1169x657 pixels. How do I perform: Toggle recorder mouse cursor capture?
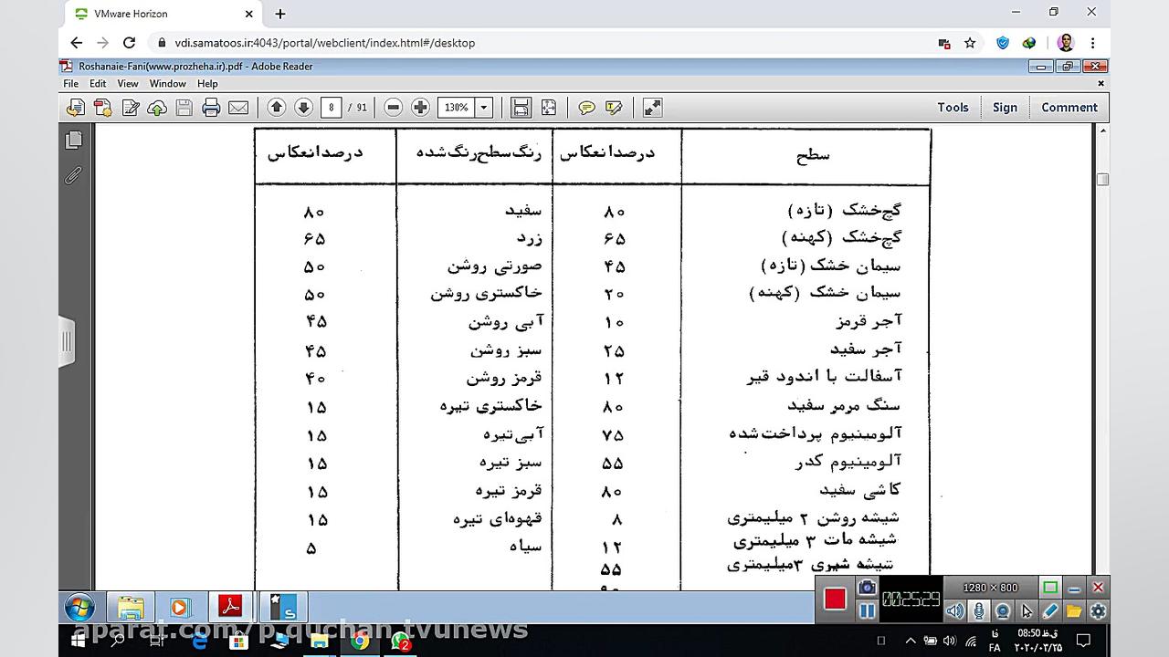pyautogui.click(x=1027, y=611)
